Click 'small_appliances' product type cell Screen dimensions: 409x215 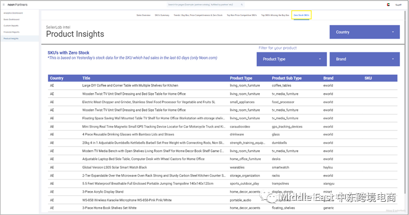coord(242,102)
